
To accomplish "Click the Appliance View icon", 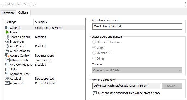I will [x=7, y=74].
